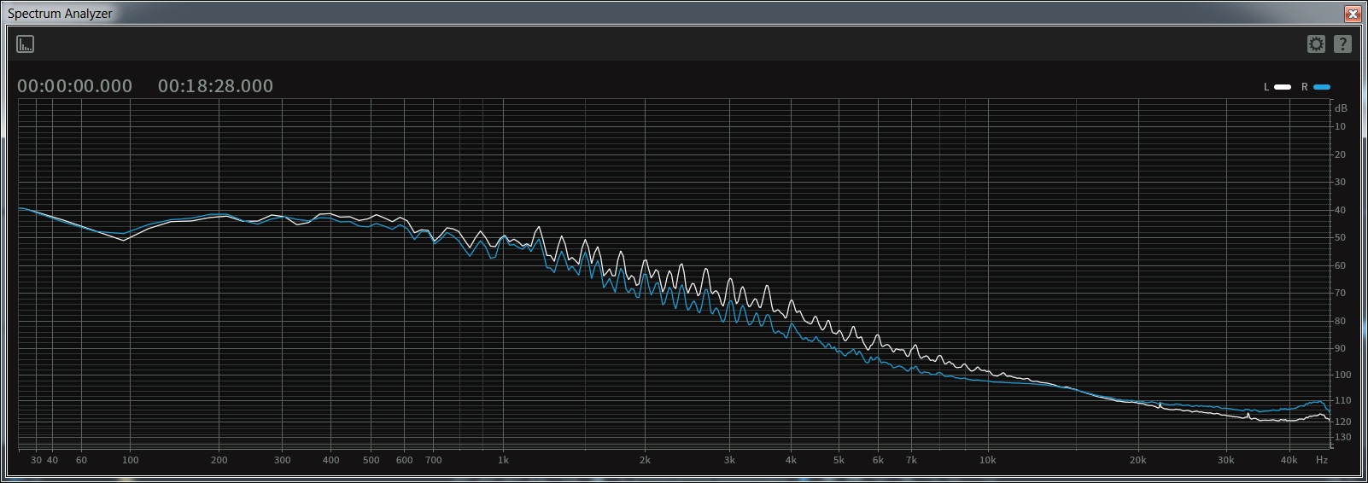Viewport: 1368px width, 483px height.
Task: Select the L channel legend label
Action: coord(1266,87)
